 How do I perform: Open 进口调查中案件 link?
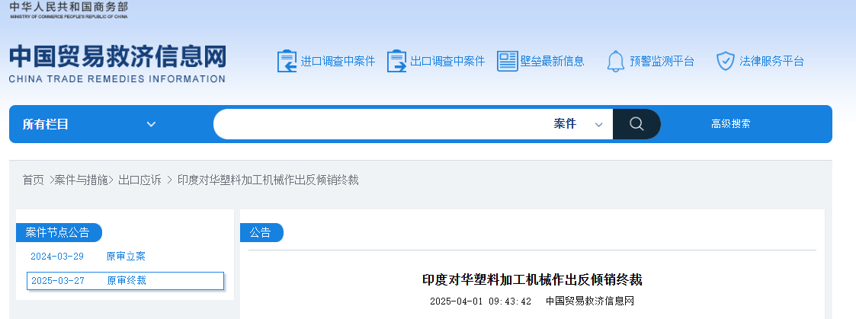(338, 61)
